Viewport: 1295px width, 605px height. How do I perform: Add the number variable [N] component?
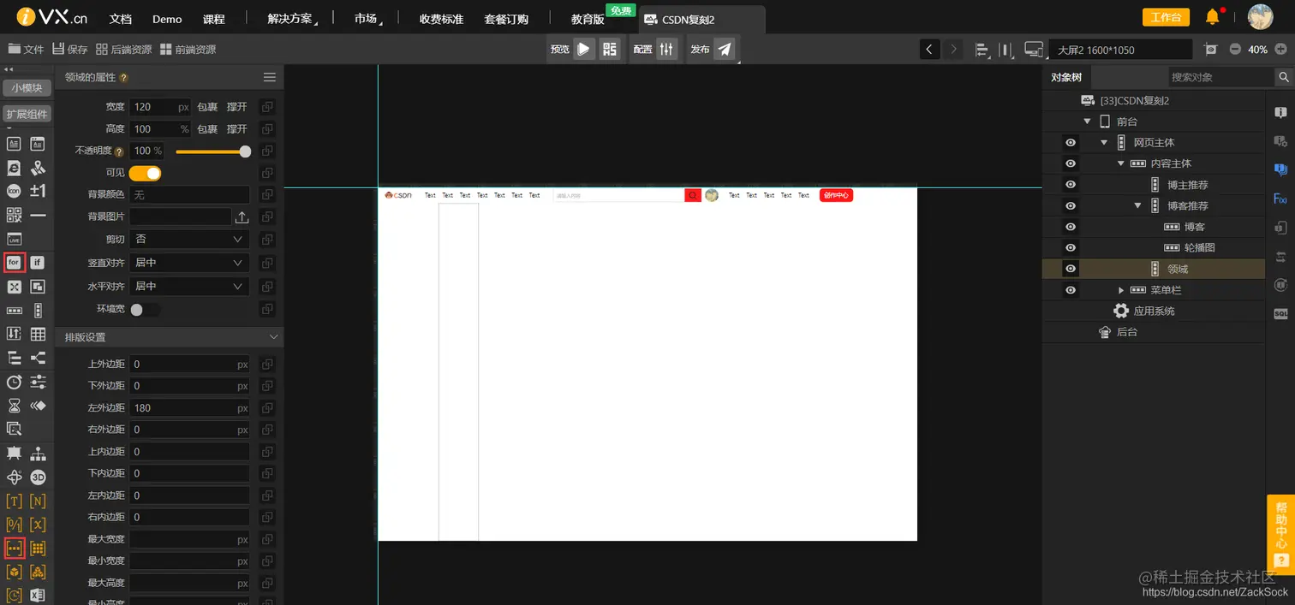tap(38, 501)
